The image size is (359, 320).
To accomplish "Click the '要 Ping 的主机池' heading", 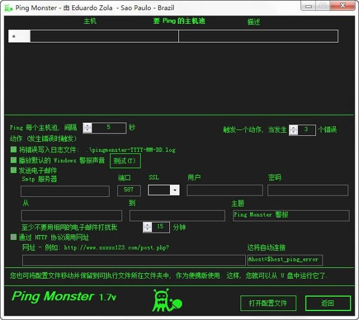I will pyautogui.click(x=179, y=21).
